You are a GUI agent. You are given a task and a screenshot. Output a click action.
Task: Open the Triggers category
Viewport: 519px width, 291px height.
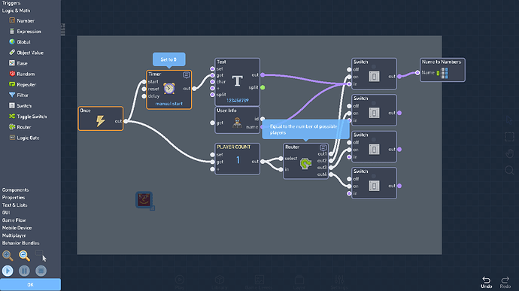click(x=11, y=3)
